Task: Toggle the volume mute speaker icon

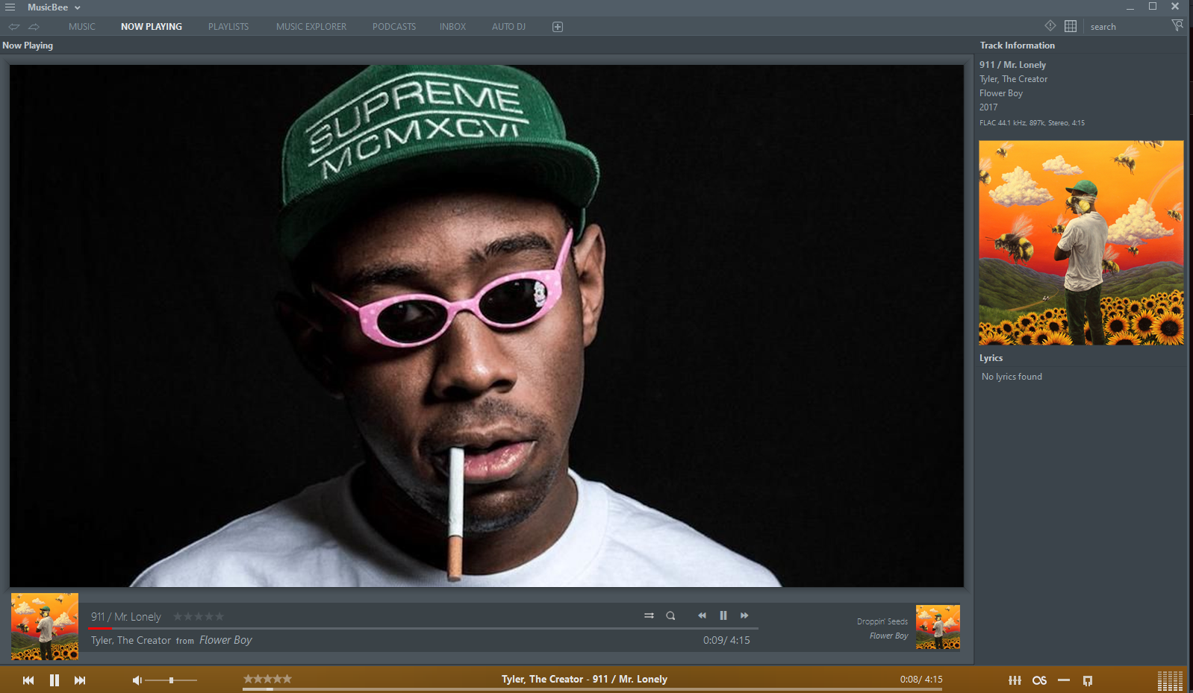Action: coord(137,680)
